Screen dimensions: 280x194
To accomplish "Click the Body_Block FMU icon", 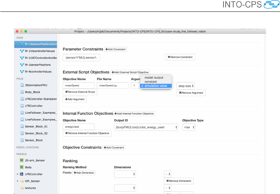I will pos(22,92).
